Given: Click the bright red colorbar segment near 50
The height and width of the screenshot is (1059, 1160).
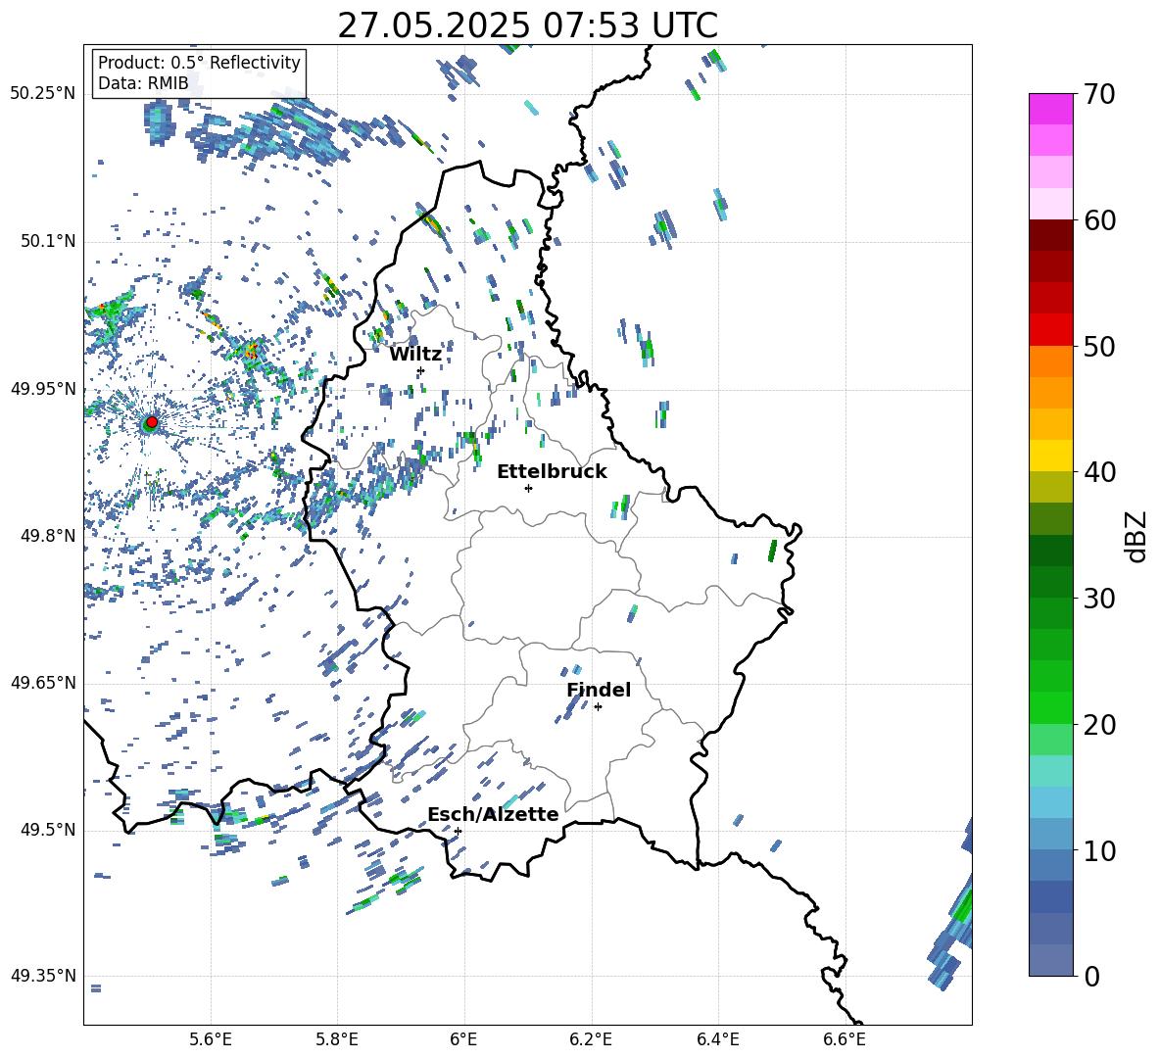Looking at the screenshot, I should pyautogui.click(x=1050, y=330).
